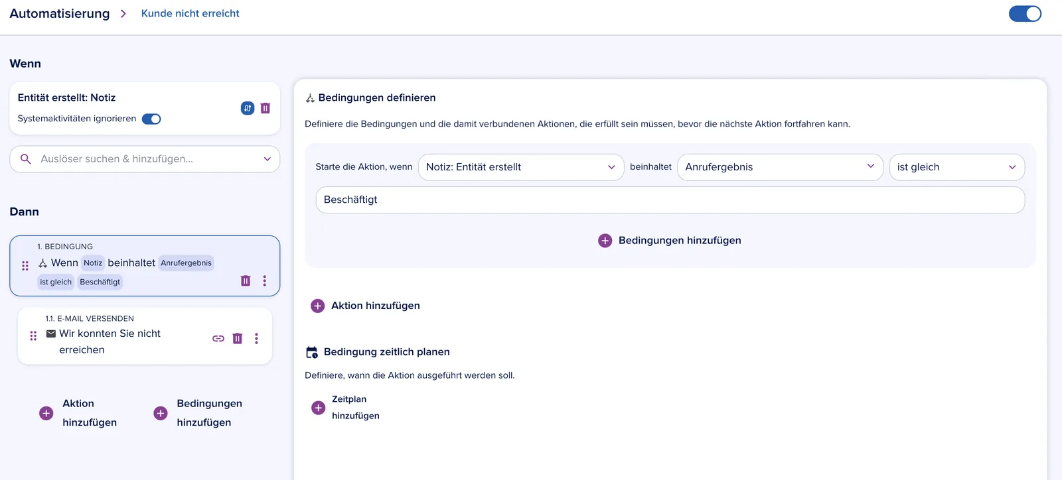Click the swap icon on the Notiz trigger
This screenshot has width=1062, height=480.
248,108
